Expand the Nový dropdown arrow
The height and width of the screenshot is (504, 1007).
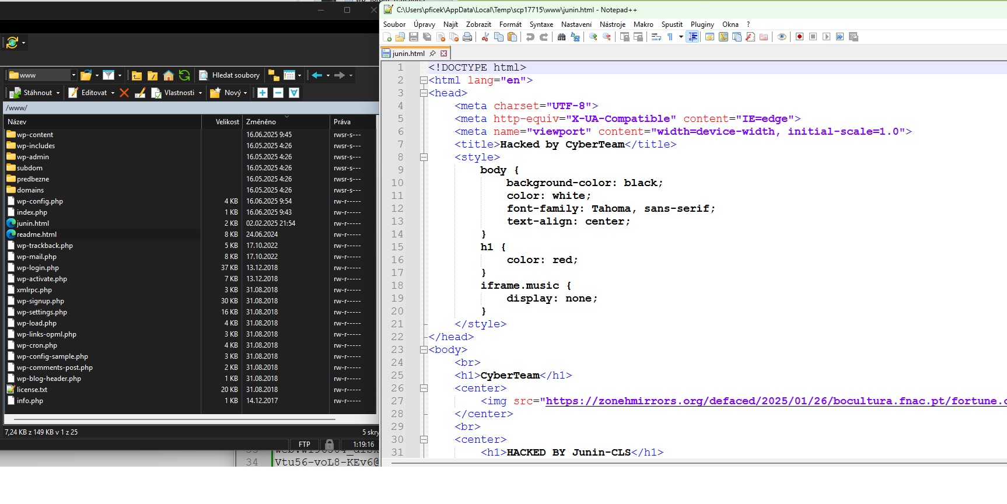245,93
